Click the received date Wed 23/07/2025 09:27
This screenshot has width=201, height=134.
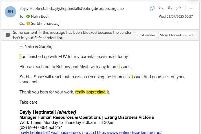tap(176, 17)
